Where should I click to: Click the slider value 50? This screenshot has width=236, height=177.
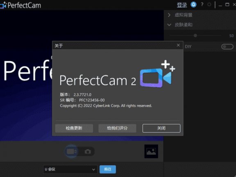231,36
